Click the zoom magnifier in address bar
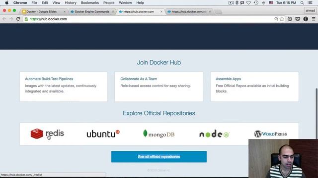 (x=276, y=19)
